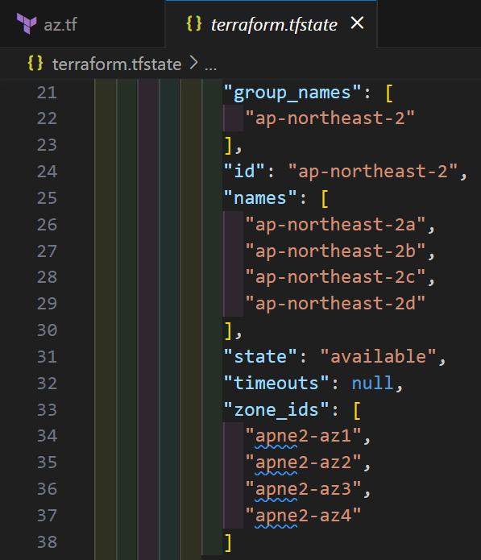The image size is (481, 560).
Task: Click the closing bracket on line 30
Action: click(x=228, y=331)
